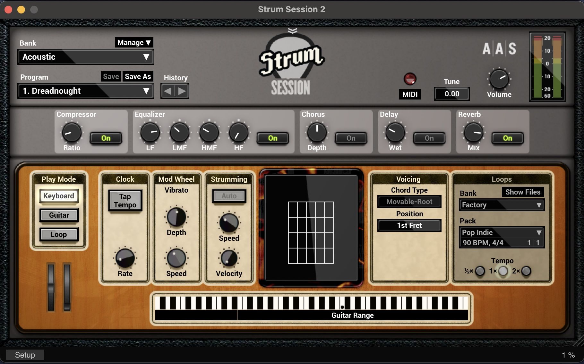Click the Save As button

(138, 76)
